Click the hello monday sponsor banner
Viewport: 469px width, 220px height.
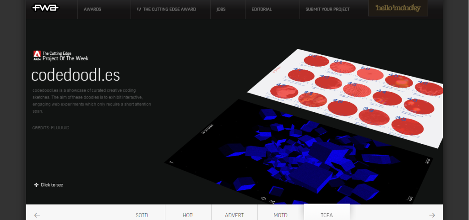click(398, 8)
